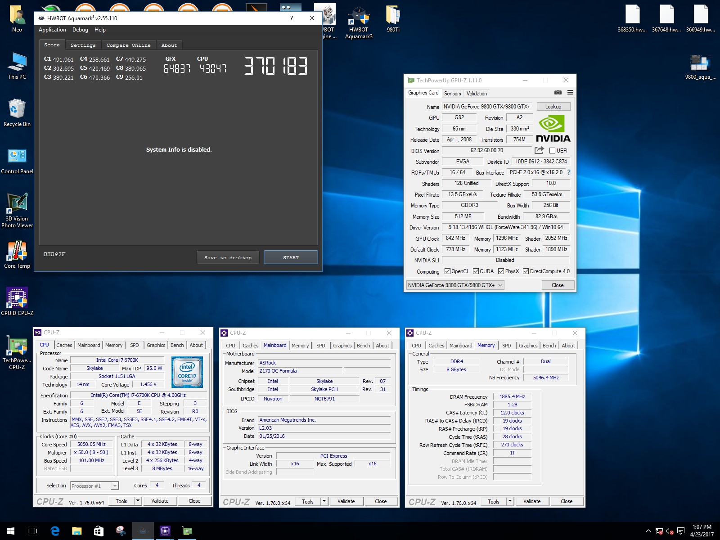Open the Recycle Bin icon
Screen dimensions: 720x540
pyautogui.click(x=17, y=113)
